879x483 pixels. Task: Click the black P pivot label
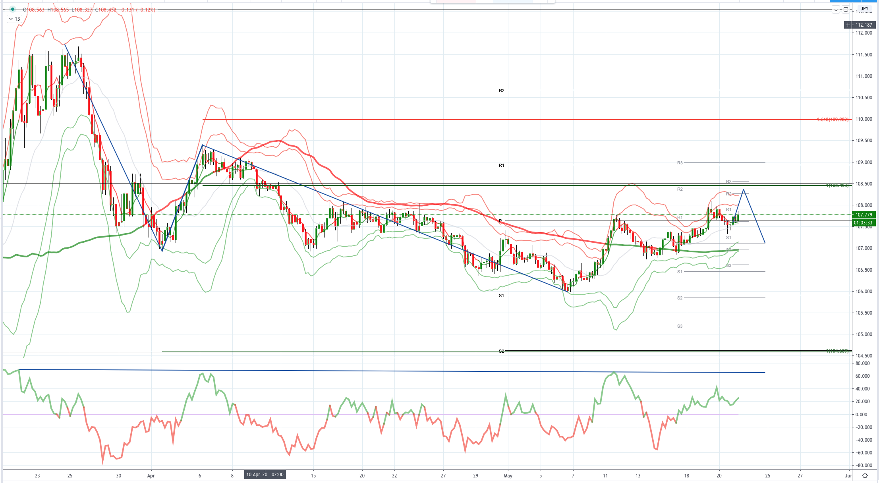[x=500, y=221]
